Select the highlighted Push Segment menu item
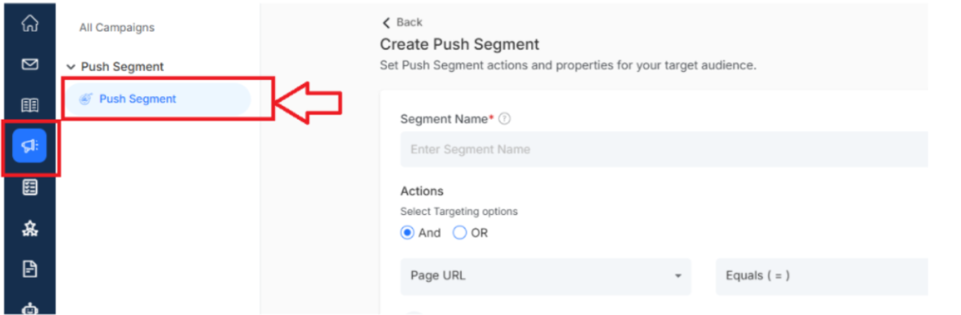Viewport: 961px width, 315px height. [x=158, y=99]
